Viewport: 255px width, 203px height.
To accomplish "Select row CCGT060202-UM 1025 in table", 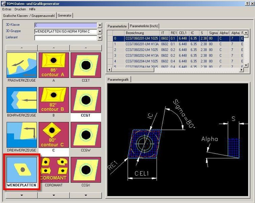I will (141, 50).
